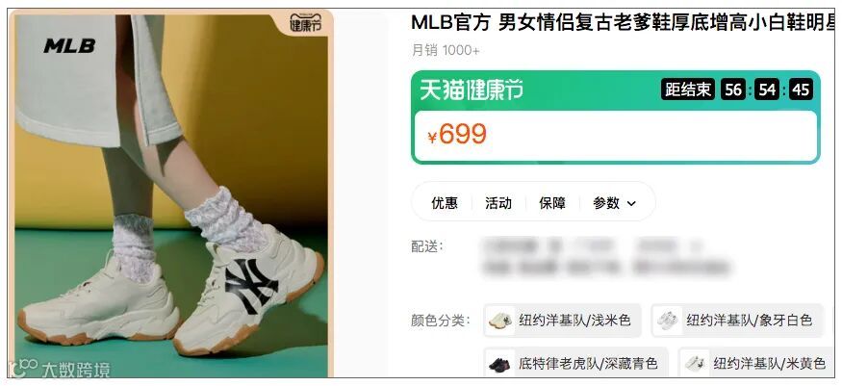The width and height of the screenshot is (842, 386).
Task: Open the MLB官方 product title link
Action: coord(623,23)
